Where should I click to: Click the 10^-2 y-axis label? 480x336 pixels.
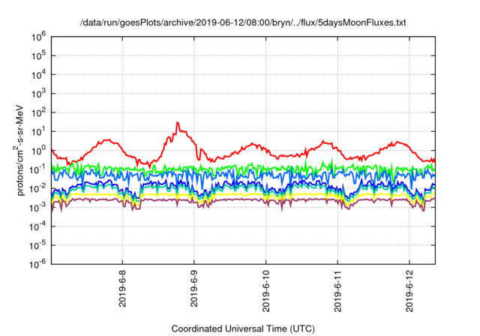(x=37, y=189)
